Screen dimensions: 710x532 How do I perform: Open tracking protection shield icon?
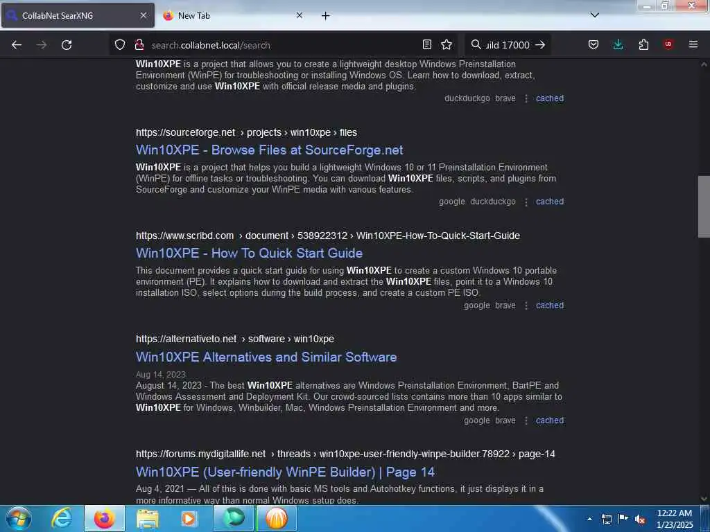tap(119, 44)
